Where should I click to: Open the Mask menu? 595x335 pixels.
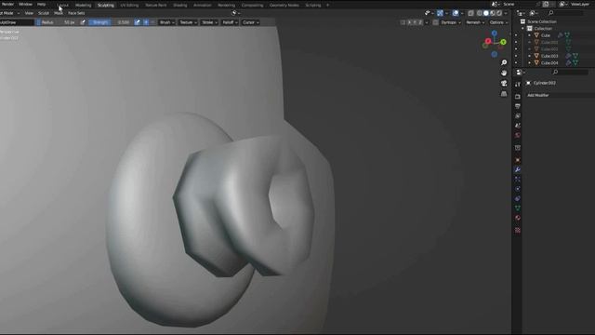click(x=59, y=13)
